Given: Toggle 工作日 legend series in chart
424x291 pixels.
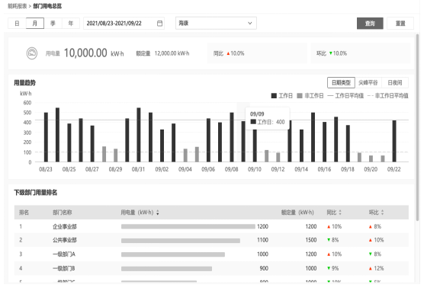Looking at the screenshot, I should coord(282,96).
